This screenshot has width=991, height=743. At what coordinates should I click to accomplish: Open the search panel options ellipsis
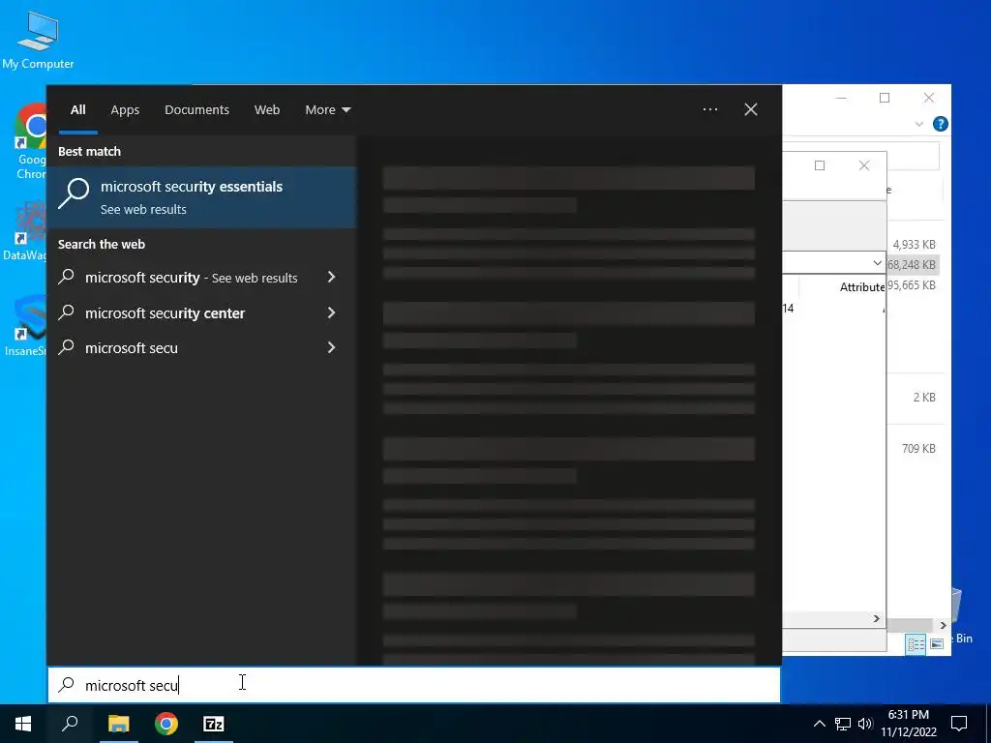click(710, 110)
